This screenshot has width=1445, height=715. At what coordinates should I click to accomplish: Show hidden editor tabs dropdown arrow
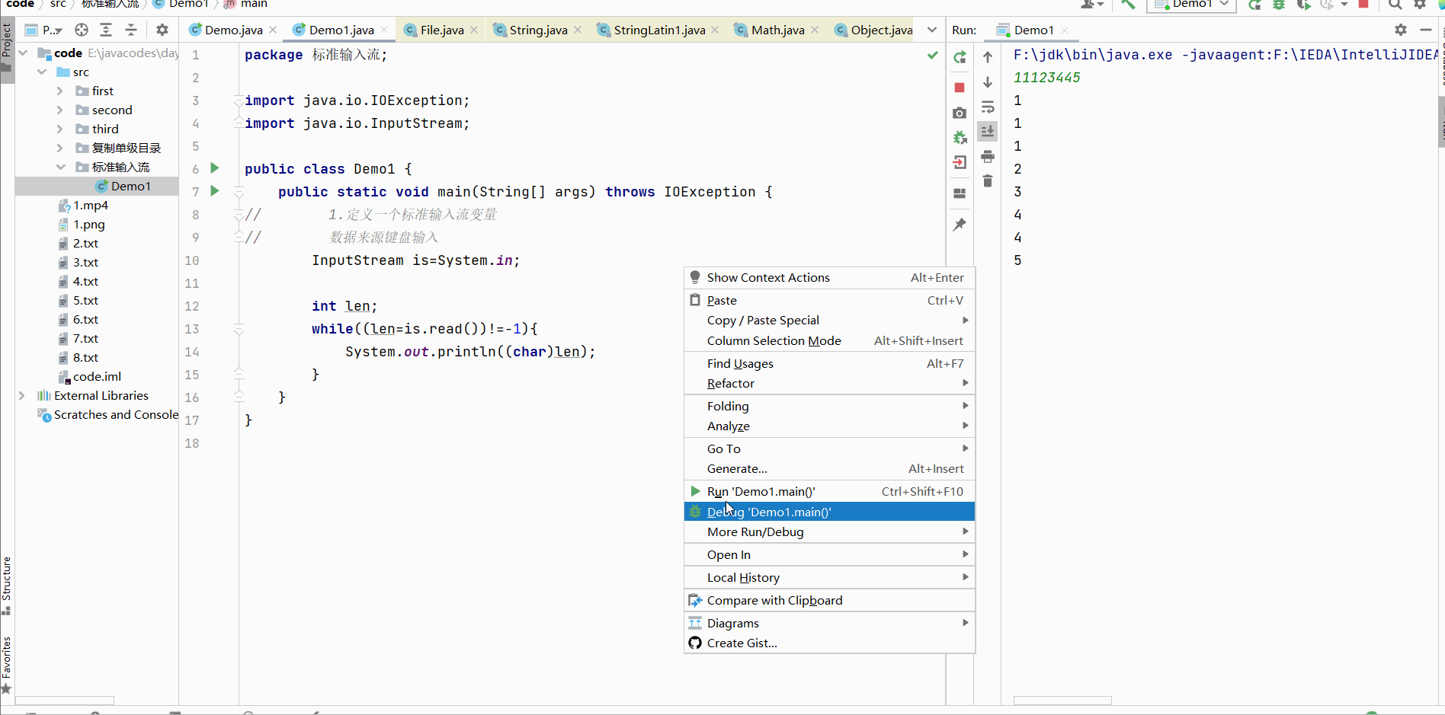932,30
